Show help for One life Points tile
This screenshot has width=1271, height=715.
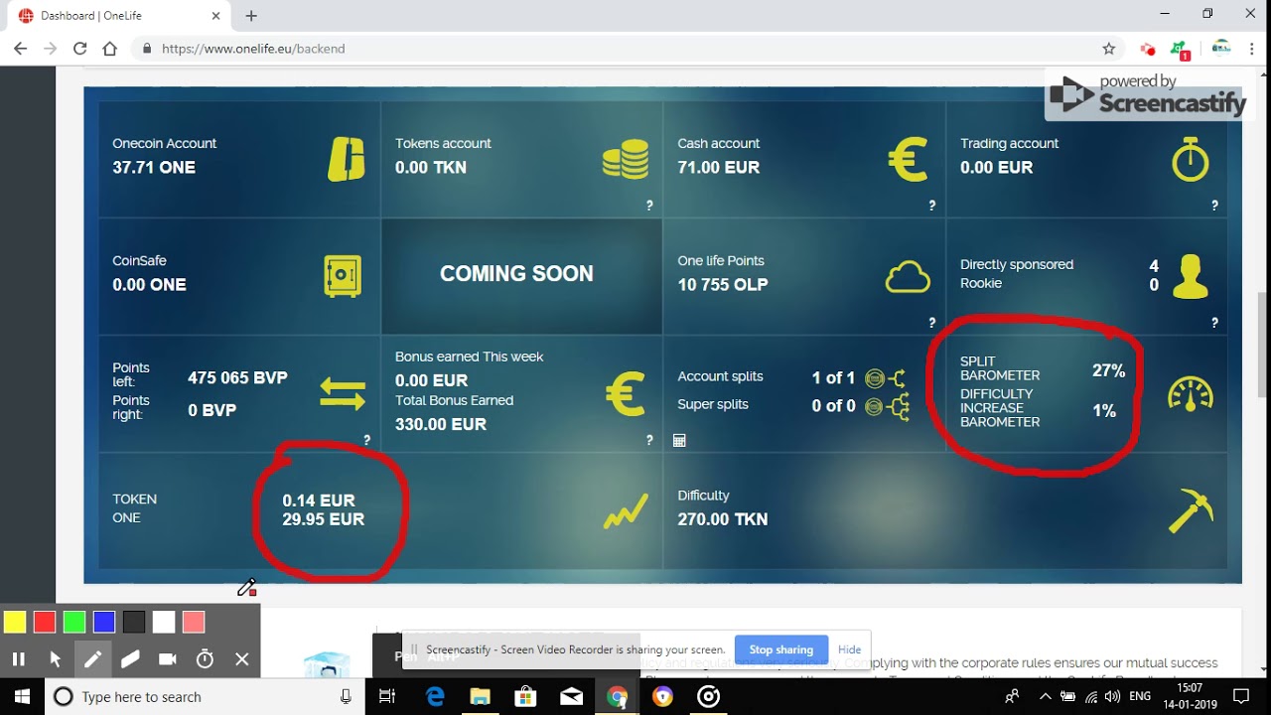pyautogui.click(x=931, y=323)
